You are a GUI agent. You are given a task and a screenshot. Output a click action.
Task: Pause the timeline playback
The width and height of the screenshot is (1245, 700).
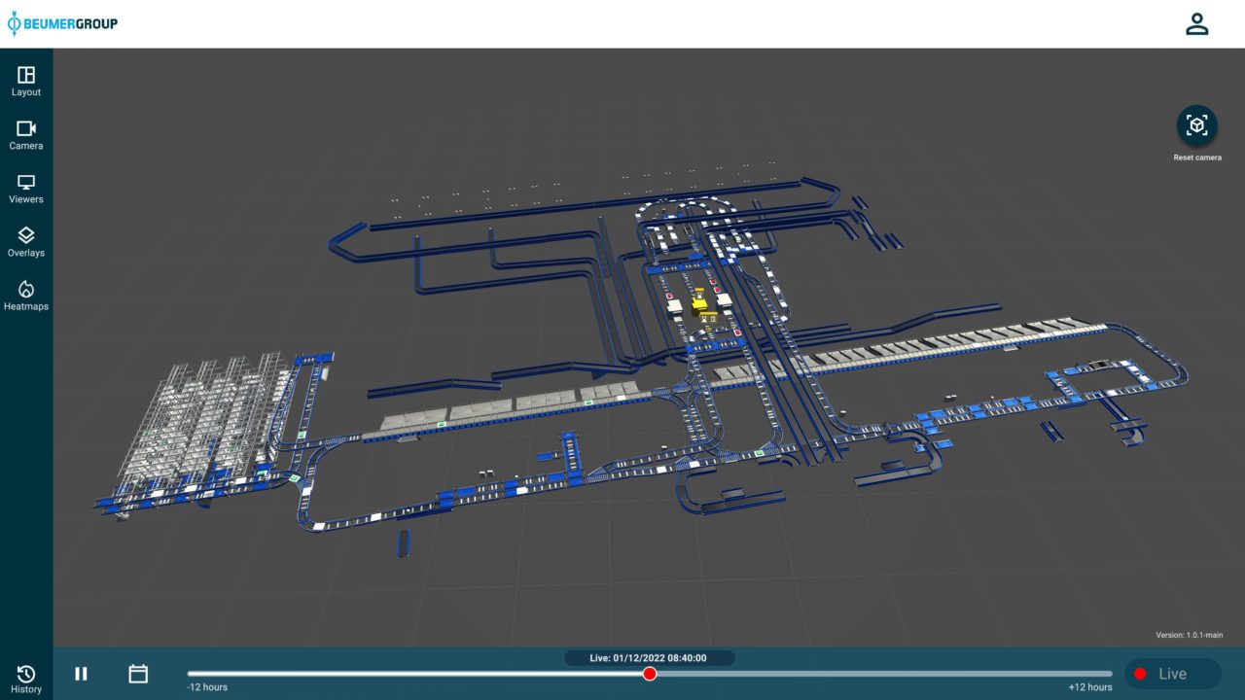point(82,674)
